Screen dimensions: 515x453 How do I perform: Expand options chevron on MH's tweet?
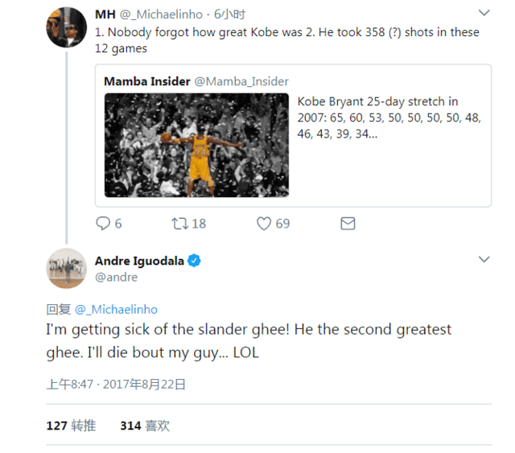[484, 13]
